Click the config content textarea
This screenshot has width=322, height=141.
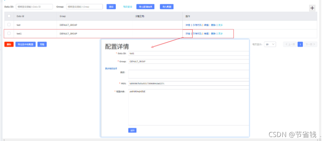pyautogui.click(x=188, y=107)
